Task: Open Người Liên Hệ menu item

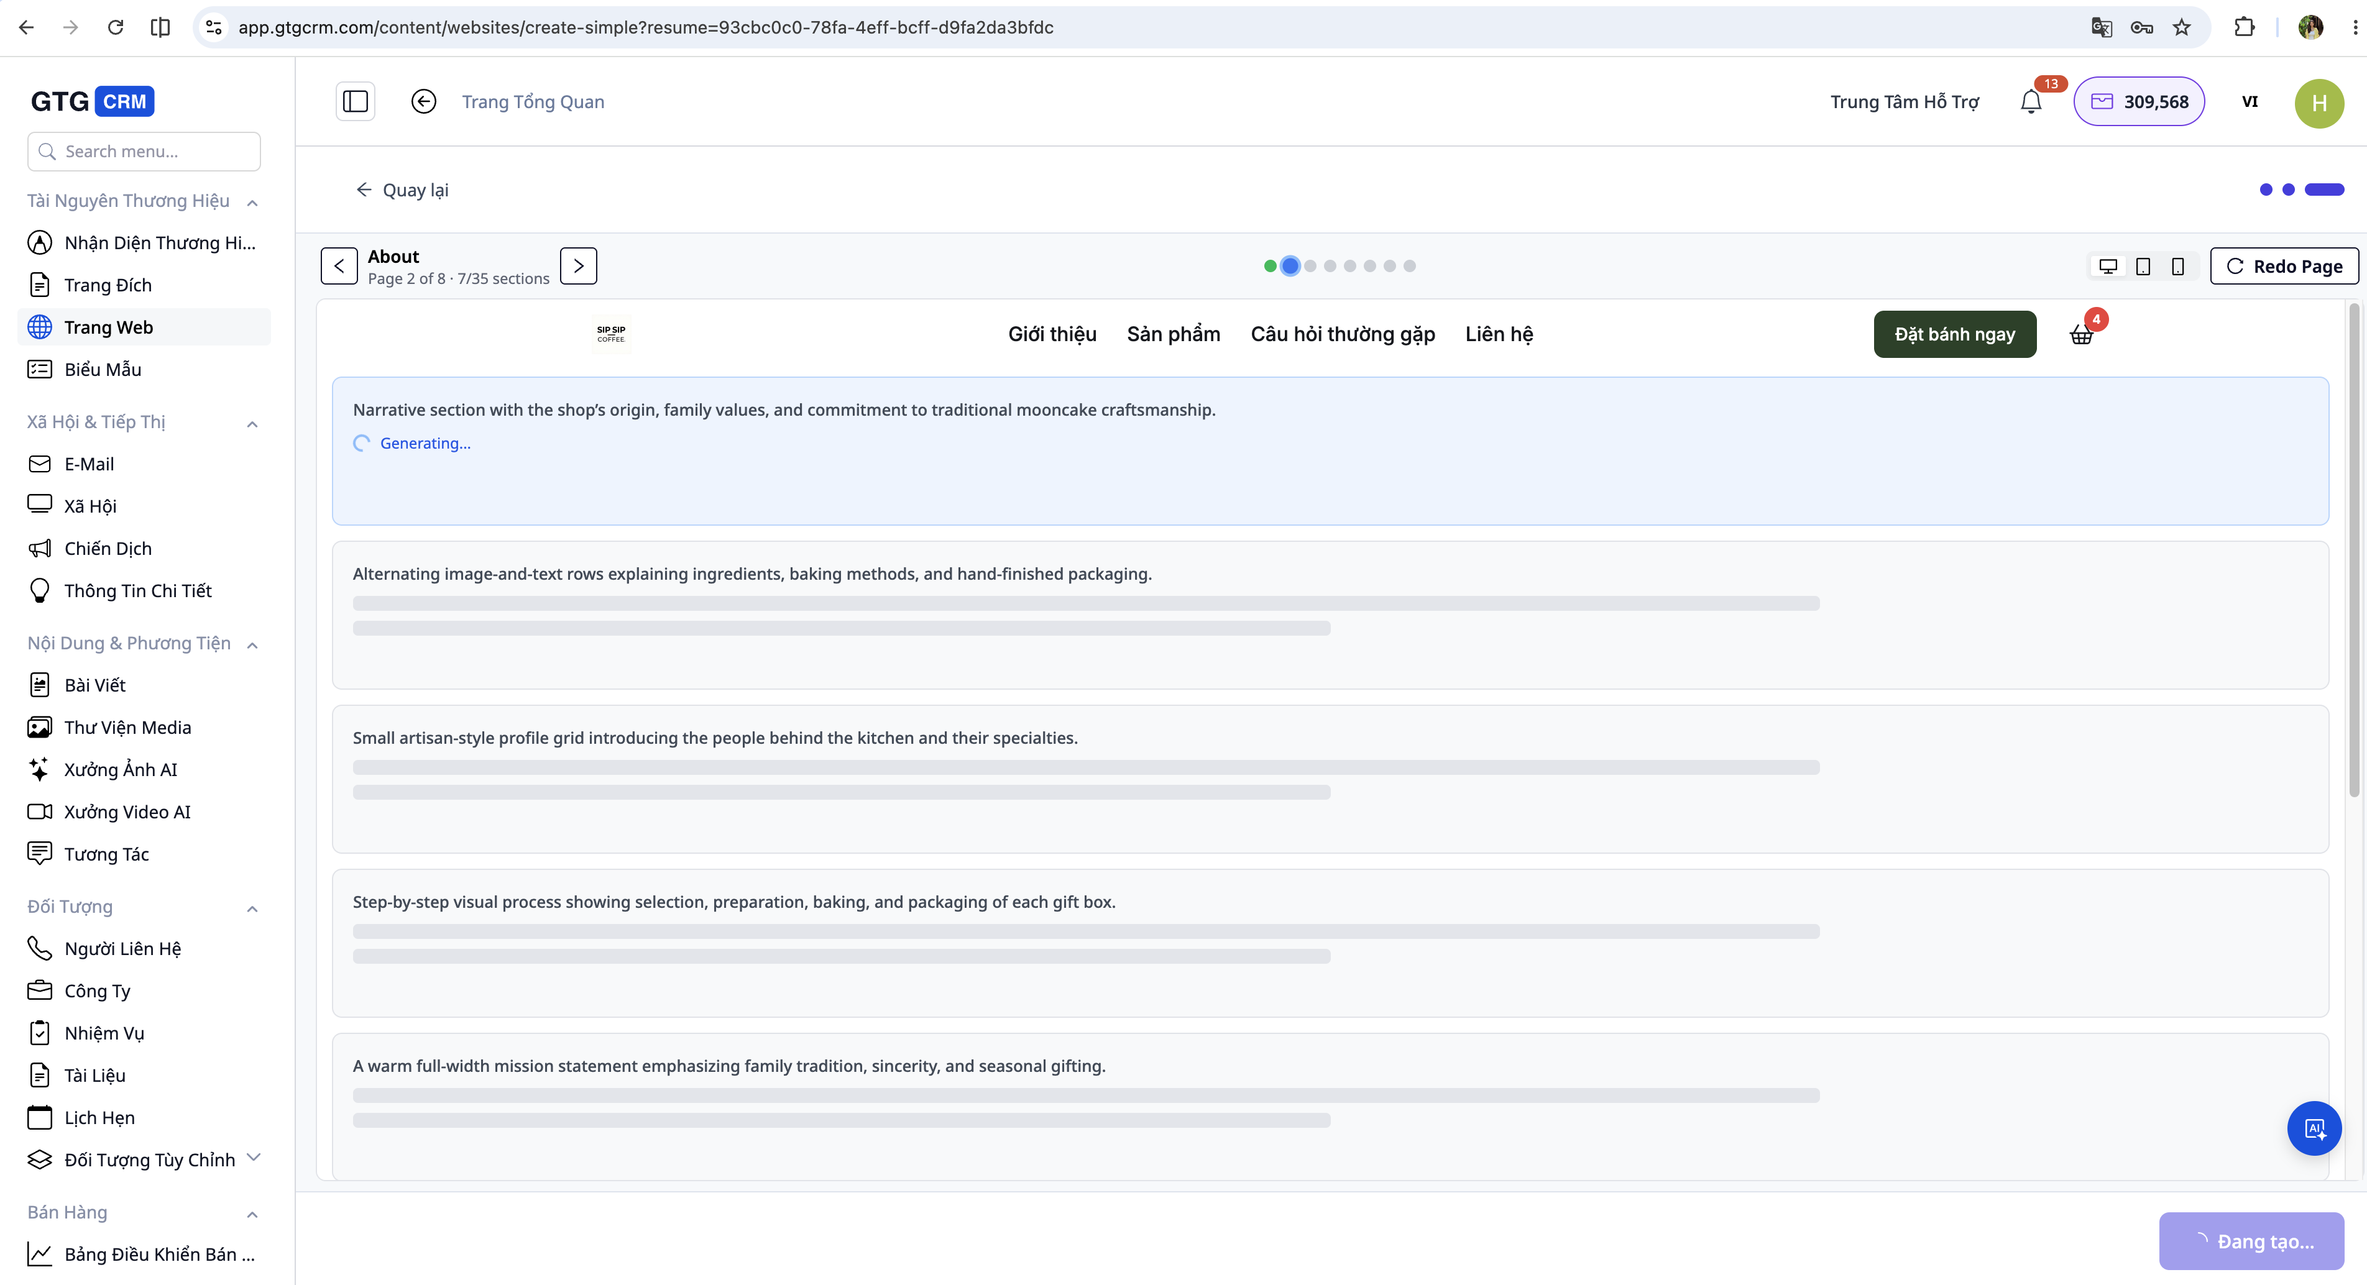Action: [x=144, y=949]
